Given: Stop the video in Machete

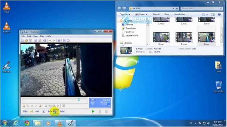Looking at the screenshot, I should 106,112.
